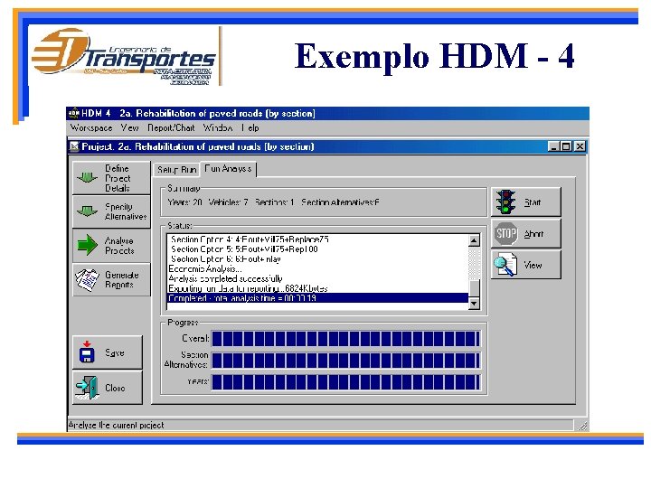The height and width of the screenshot is (488, 651).
Task: Click the HDM-4 application title bar icon
Action: coord(74,113)
